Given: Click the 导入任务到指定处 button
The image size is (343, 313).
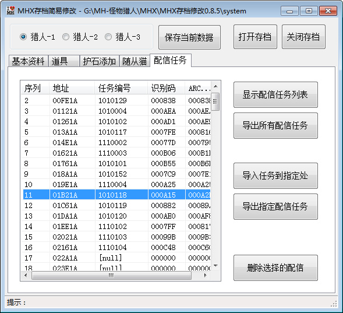Looking at the screenshot, I should (x=275, y=175).
